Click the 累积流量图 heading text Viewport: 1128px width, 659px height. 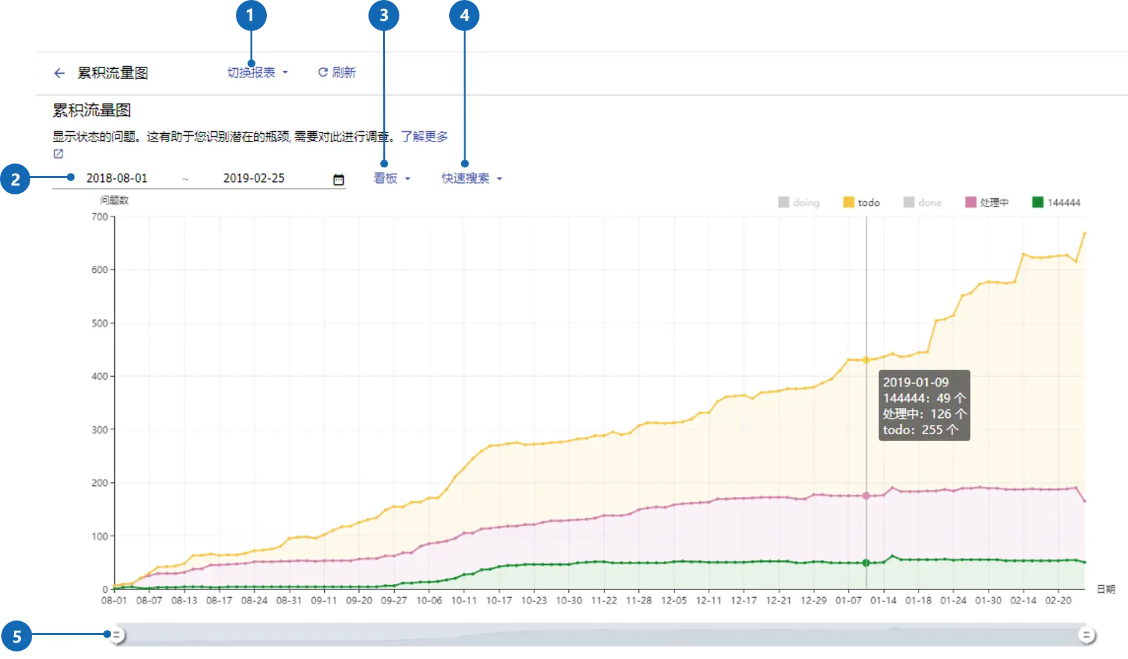[x=91, y=110]
